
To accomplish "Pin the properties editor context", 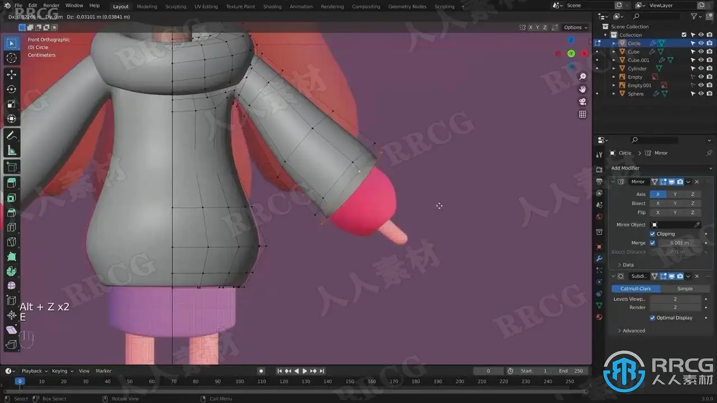I will click(x=709, y=153).
